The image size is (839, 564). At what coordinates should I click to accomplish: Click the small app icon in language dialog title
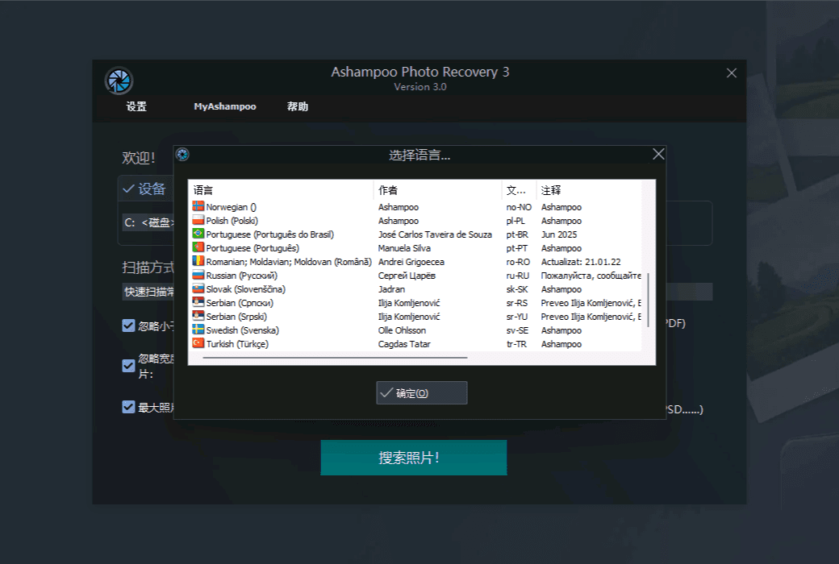click(182, 155)
